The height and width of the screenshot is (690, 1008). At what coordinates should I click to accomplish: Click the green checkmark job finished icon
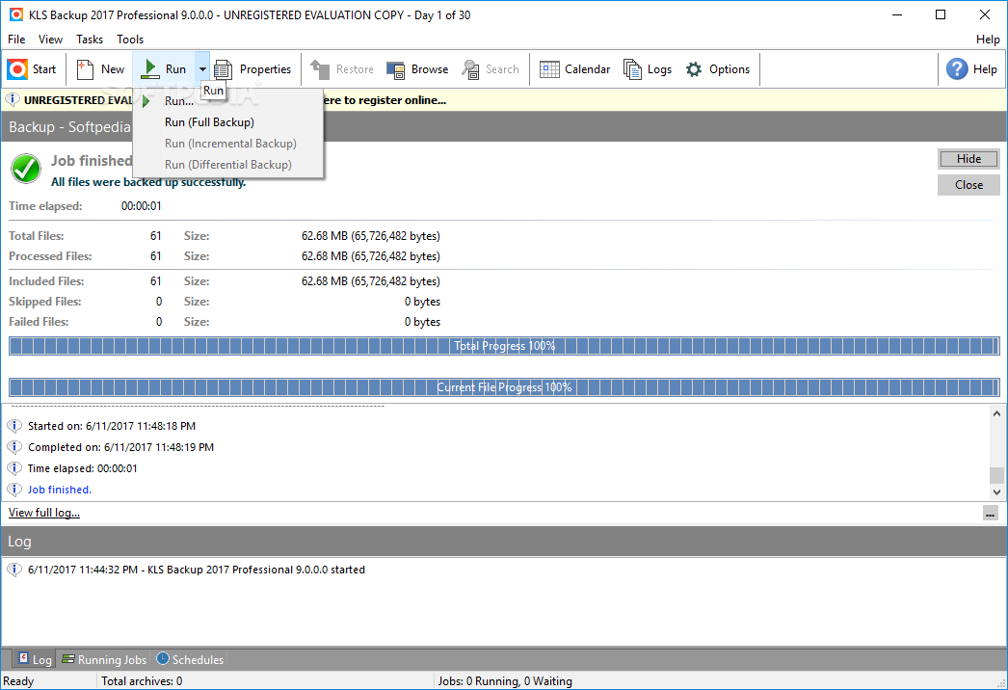tap(26, 169)
